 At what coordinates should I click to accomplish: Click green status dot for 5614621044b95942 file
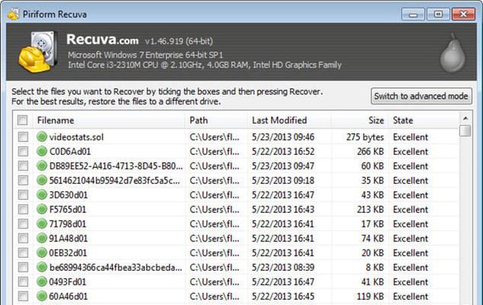pos(42,181)
